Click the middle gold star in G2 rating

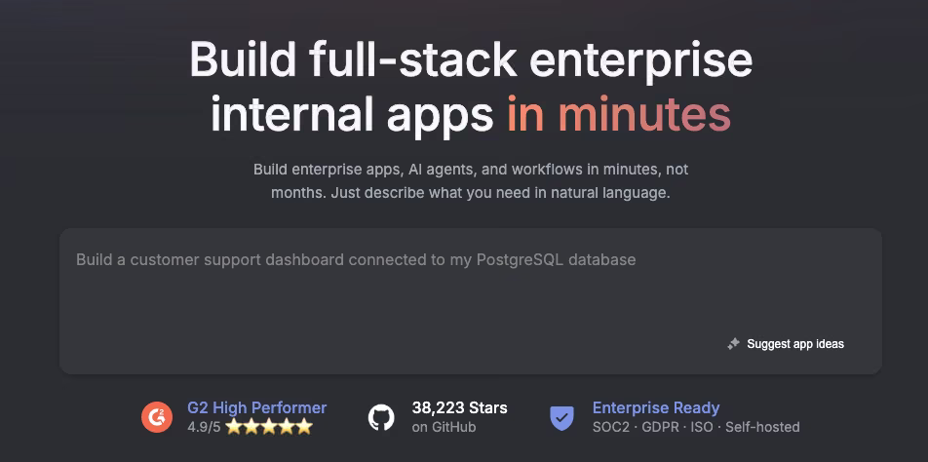coord(269,427)
